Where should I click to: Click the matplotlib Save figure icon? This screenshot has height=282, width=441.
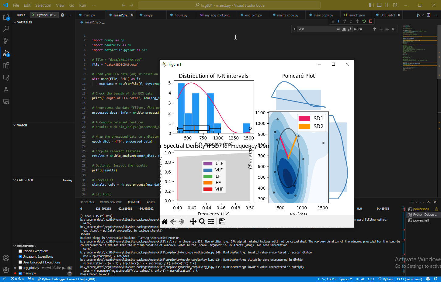222,222
